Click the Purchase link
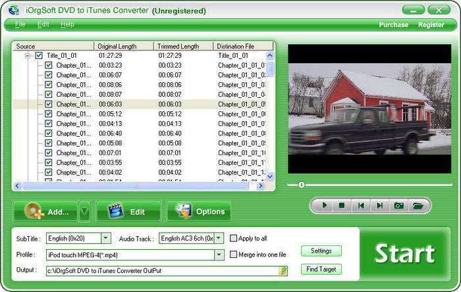 393,25
